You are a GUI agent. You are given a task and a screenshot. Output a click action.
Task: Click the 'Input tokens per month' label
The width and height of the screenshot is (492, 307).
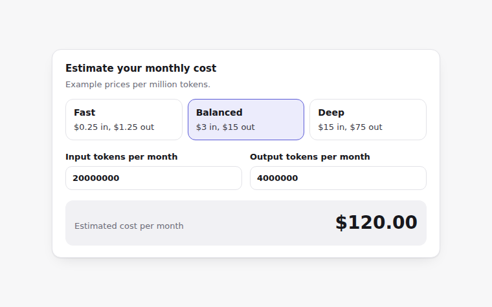[x=122, y=156]
